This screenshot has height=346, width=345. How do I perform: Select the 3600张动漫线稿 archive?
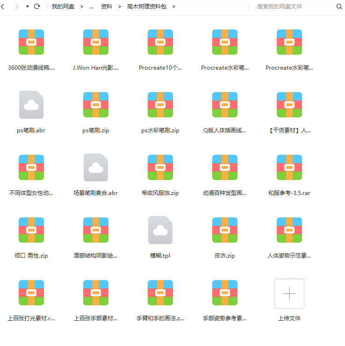(x=31, y=42)
